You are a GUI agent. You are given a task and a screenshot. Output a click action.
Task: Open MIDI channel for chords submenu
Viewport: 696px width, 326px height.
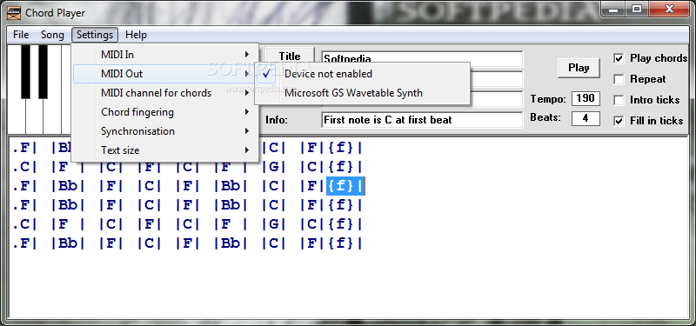[x=165, y=93]
